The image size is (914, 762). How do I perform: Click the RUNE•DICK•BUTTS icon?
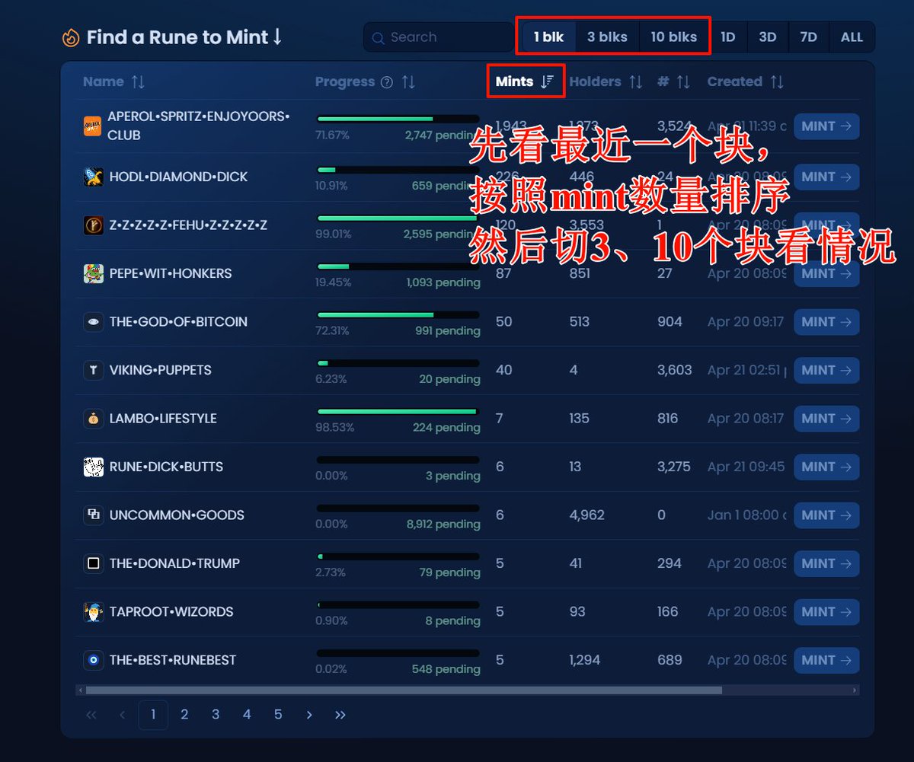[x=93, y=467]
